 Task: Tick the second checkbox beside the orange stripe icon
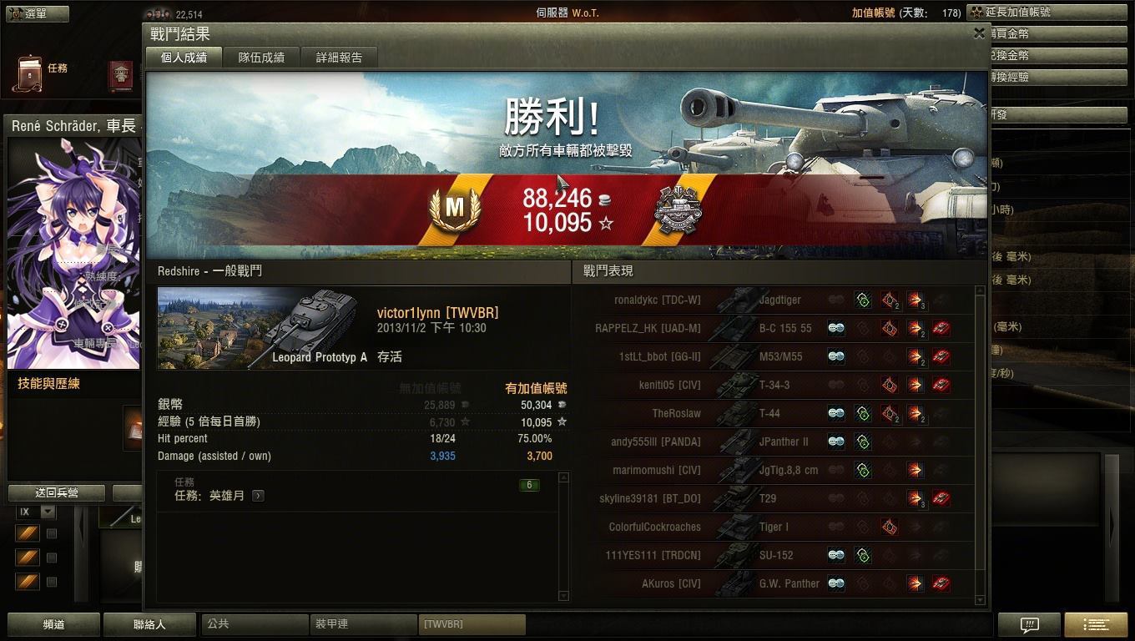52,558
